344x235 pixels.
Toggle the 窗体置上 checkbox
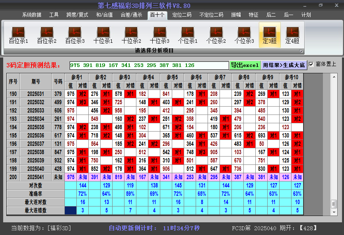[311, 65]
